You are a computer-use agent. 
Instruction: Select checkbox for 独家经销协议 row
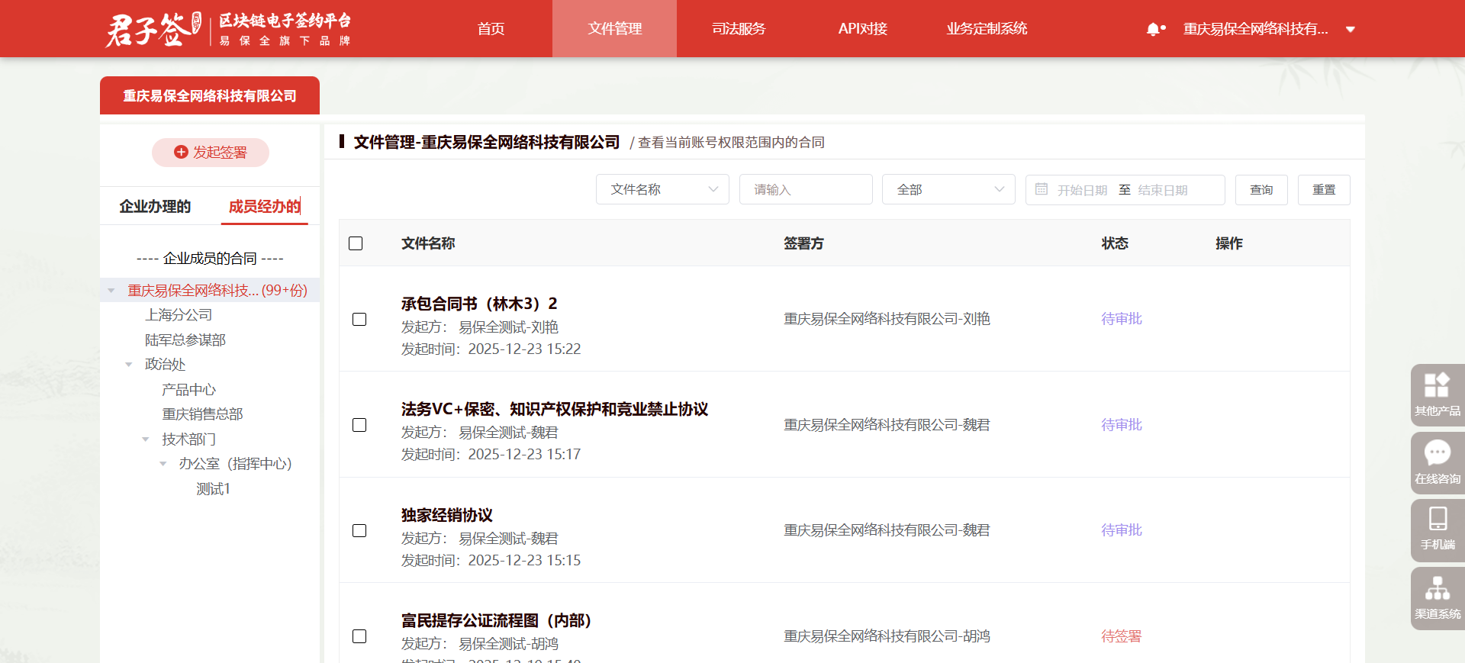click(359, 530)
